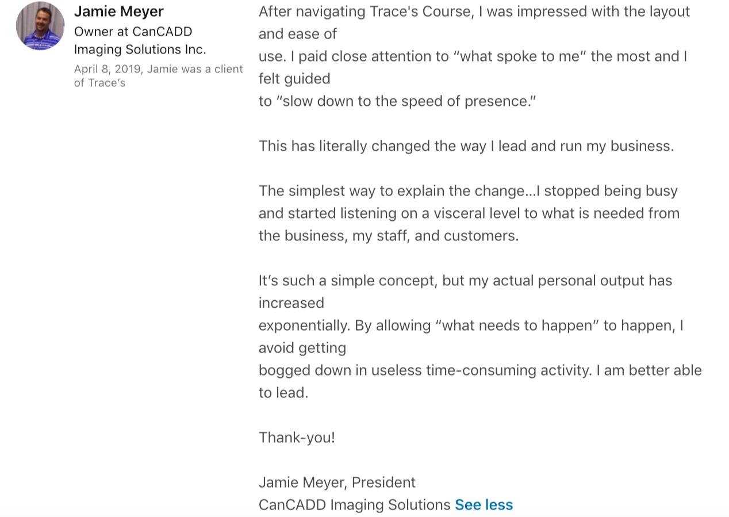This screenshot has height=517, width=729.
Task: Click the line 'The simplest way to explain'
Action: [x=468, y=191]
